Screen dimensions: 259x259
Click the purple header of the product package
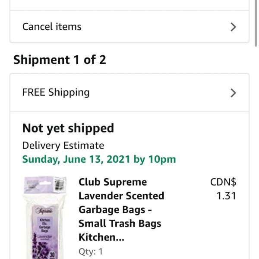(x=44, y=183)
